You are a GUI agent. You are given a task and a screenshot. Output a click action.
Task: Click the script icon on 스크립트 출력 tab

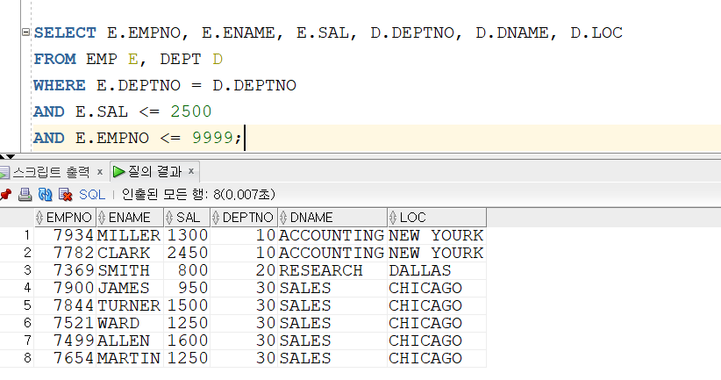tap(4, 173)
